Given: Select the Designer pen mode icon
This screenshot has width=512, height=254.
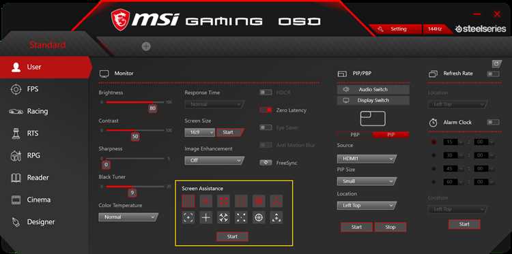Looking at the screenshot, I should [x=16, y=222].
